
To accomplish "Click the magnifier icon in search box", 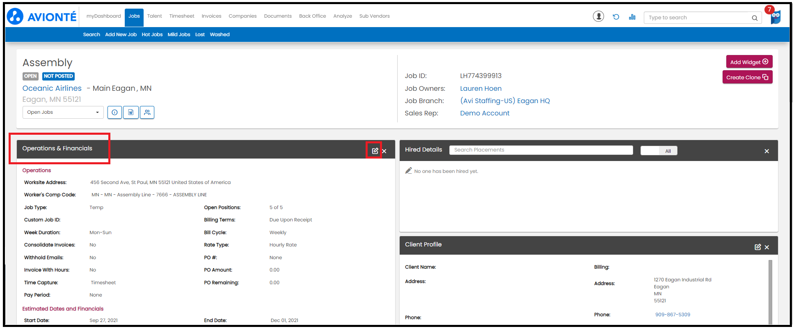I will coord(755,18).
